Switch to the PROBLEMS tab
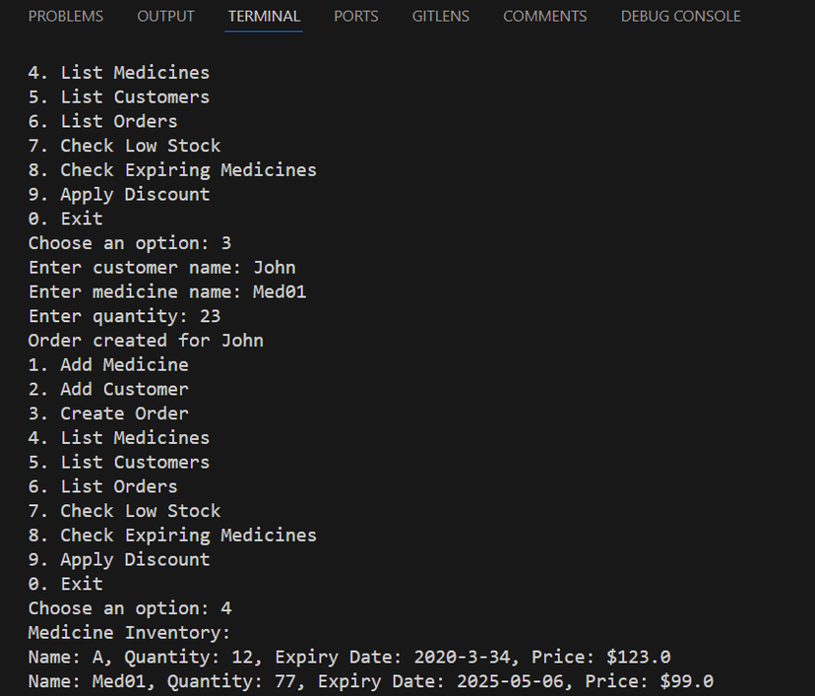The width and height of the screenshot is (815, 696). (x=65, y=17)
